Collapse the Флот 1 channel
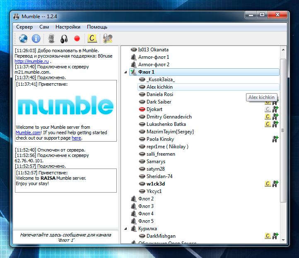The image size is (299, 258). coord(125,72)
